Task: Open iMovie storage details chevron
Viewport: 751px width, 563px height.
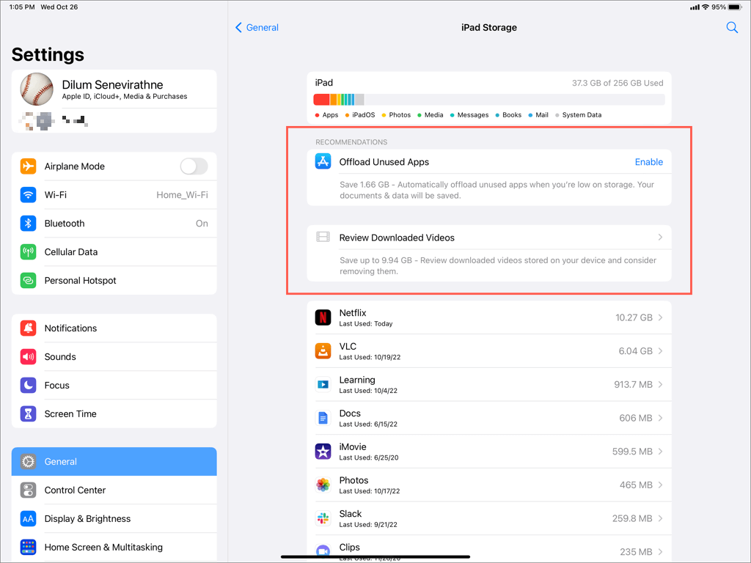Action: coord(660,452)
